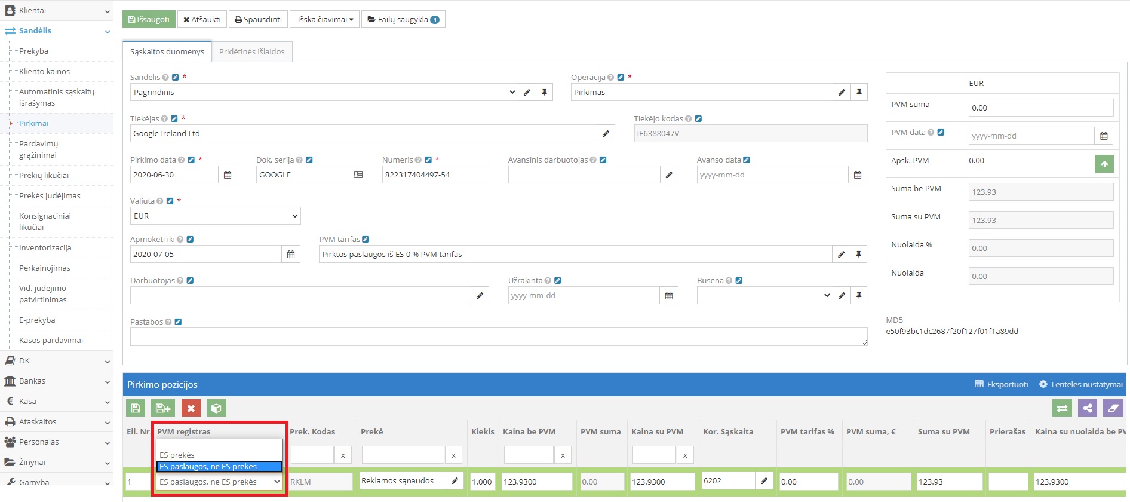Select 'ES prekės' option in PVM registras list
The width and height of the screenshot is (1130, 502).
(177, 455)
